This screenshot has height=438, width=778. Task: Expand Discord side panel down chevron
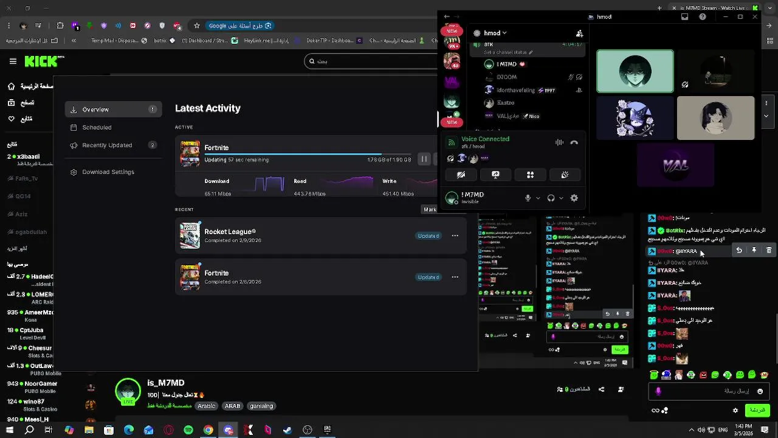(x=766, y=116)
